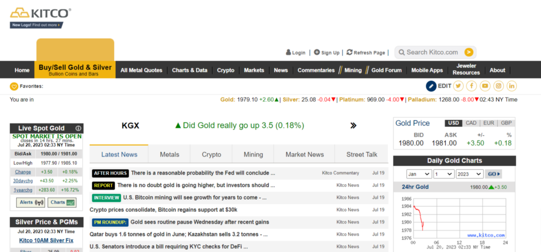
Task: Open the year dropdown showing 2023
Action: pos(470,174)
